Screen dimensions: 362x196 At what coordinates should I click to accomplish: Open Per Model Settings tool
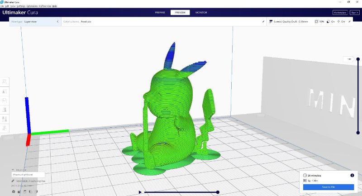coord(5,119)
